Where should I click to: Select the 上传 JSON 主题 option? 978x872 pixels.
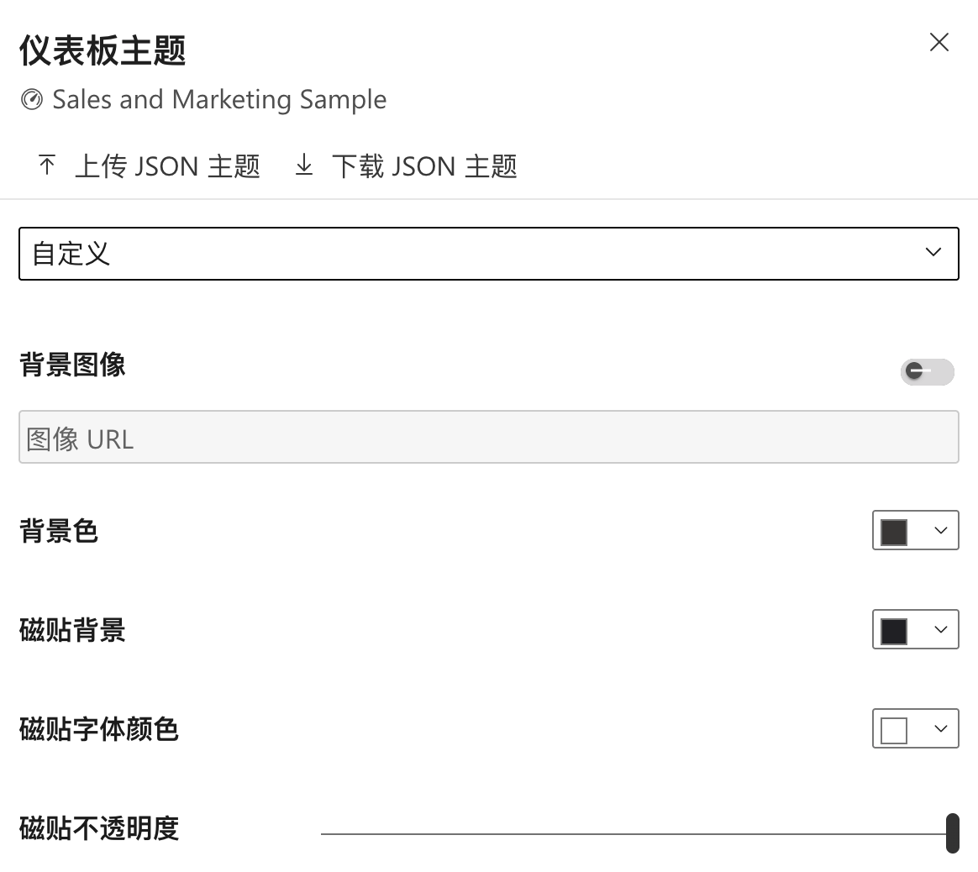click(x=168, y=166)
